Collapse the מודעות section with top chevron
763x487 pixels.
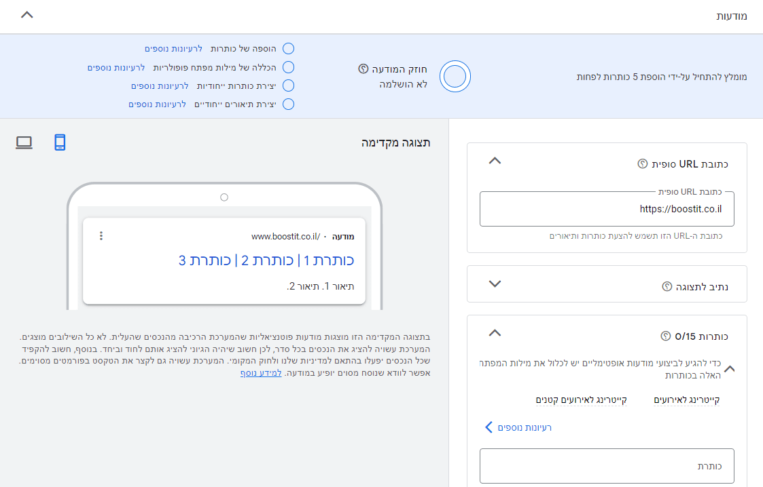27,15
